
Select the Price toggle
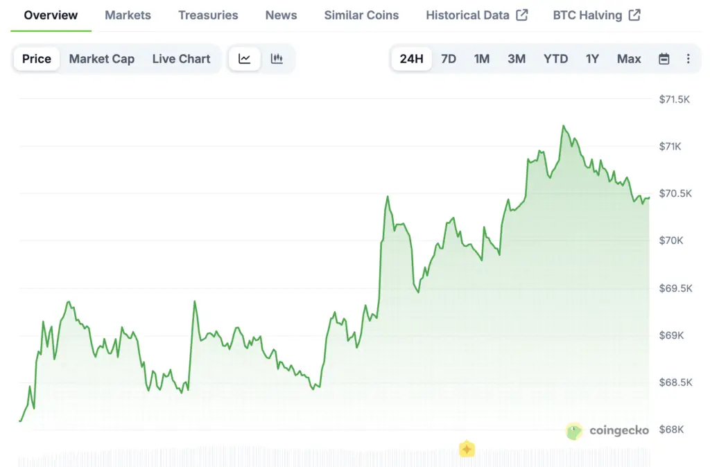pos(37,59)
